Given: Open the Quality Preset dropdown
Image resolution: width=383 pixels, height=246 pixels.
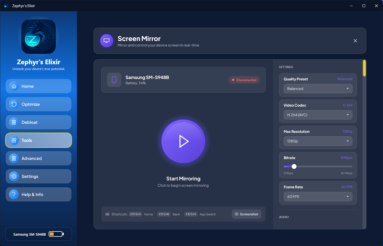Looking at the screenshot, I should 318,89.
